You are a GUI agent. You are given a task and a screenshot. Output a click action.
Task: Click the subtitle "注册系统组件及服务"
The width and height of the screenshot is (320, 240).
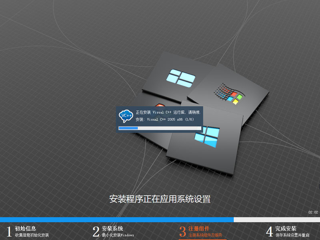click(x=205, y=235)
